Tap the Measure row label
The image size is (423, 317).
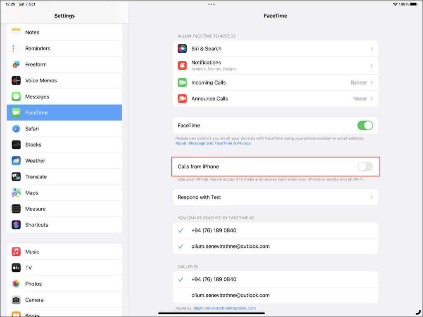tap(36, 209)
